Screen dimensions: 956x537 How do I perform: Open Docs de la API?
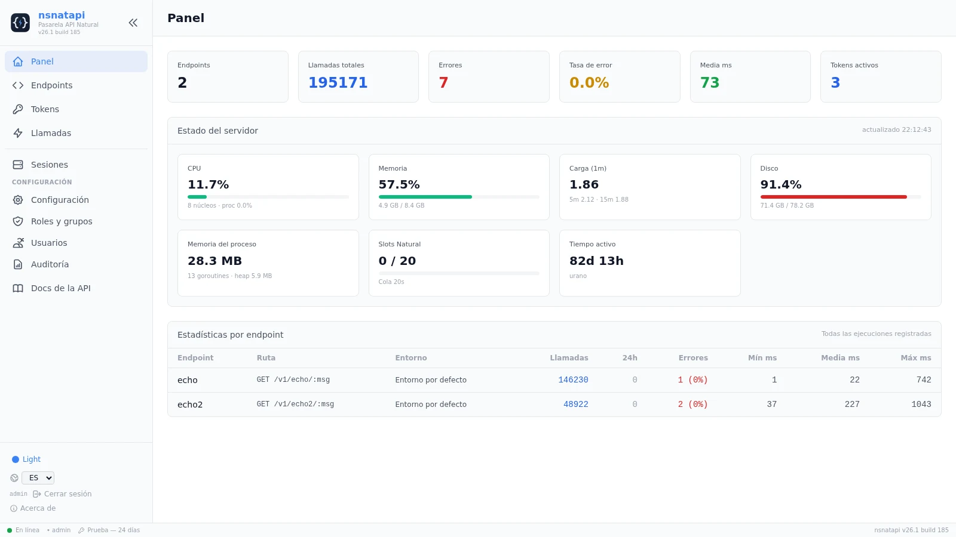[x=76, y=288]
